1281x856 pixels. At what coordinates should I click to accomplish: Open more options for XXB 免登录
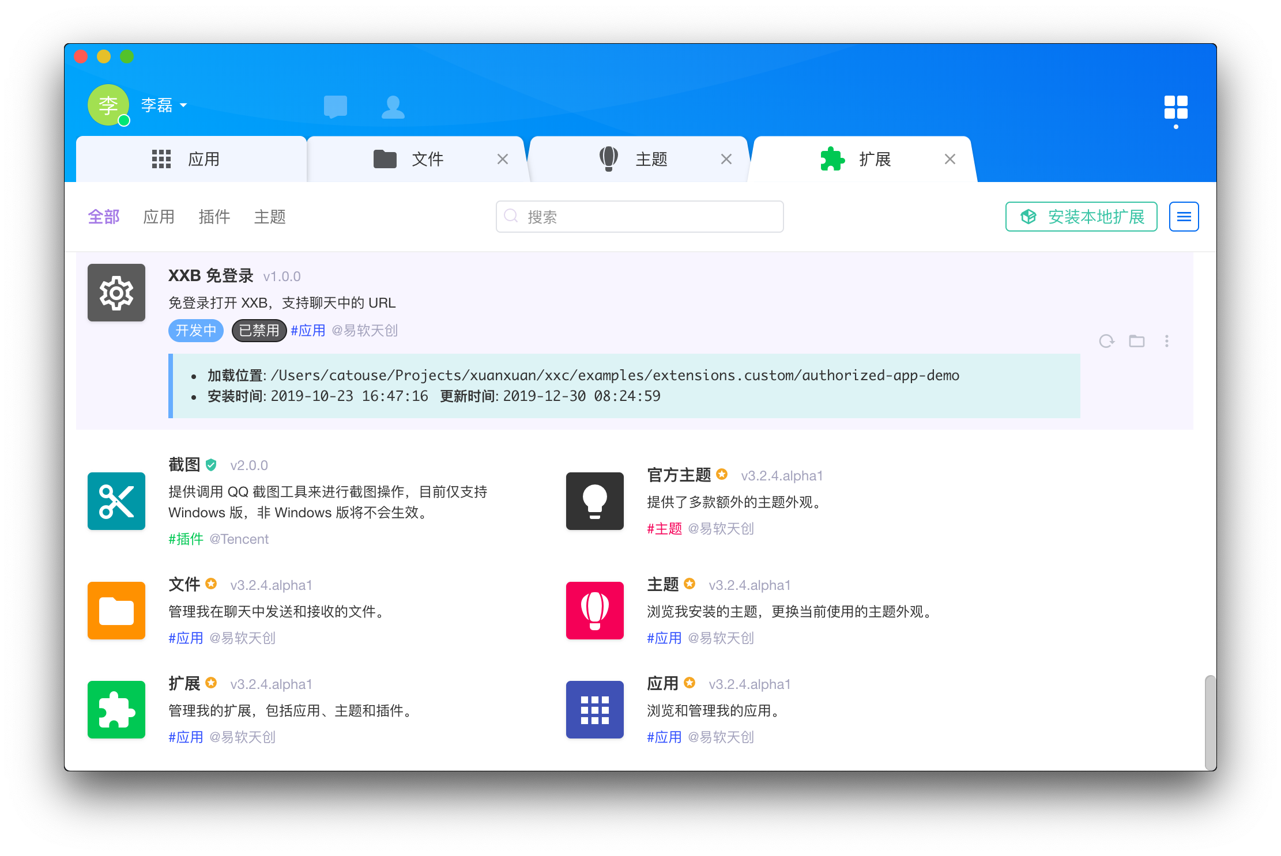tap(1166, 341)
